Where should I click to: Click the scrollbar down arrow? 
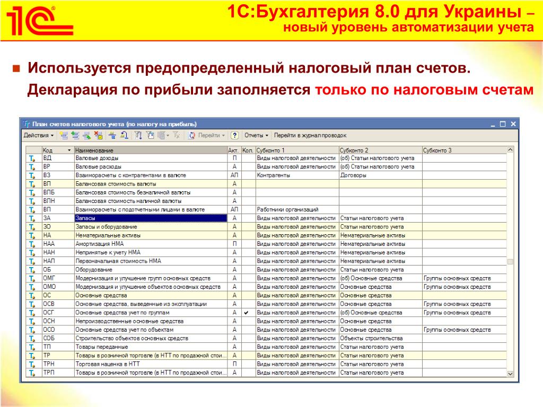510,374
